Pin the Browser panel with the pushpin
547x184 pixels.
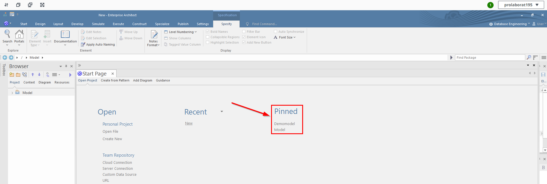tap(66, 66)
